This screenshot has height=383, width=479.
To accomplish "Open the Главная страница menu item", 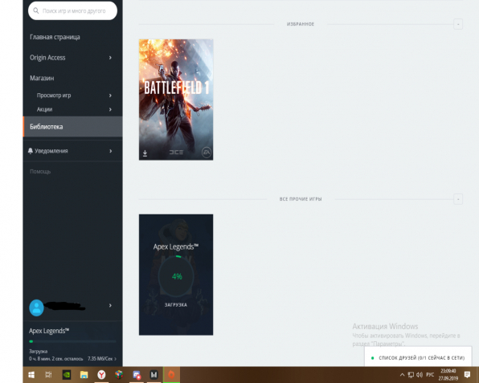I will click(55, 37).
